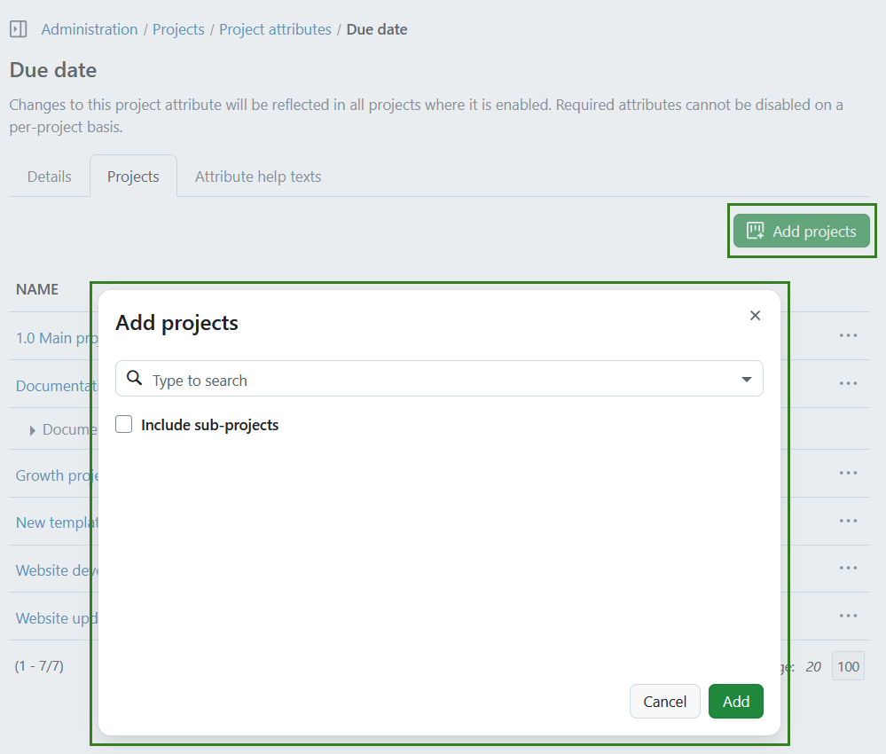886x754 pixels.
Task: Close the Add projects dialog
Action: pyautogui.click(x=755, y=315)
